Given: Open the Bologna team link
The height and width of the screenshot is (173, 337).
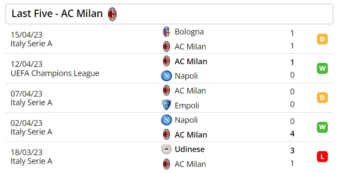Looking at the screenshot, I should (189, 32).
